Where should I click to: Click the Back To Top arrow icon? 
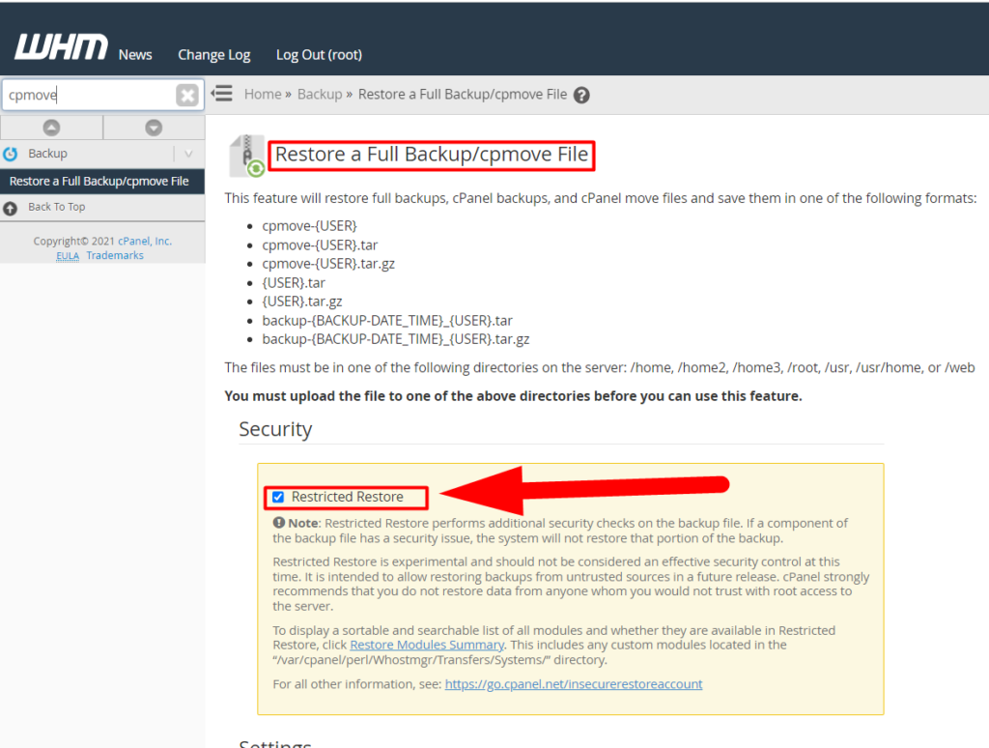tap(10, 208)
